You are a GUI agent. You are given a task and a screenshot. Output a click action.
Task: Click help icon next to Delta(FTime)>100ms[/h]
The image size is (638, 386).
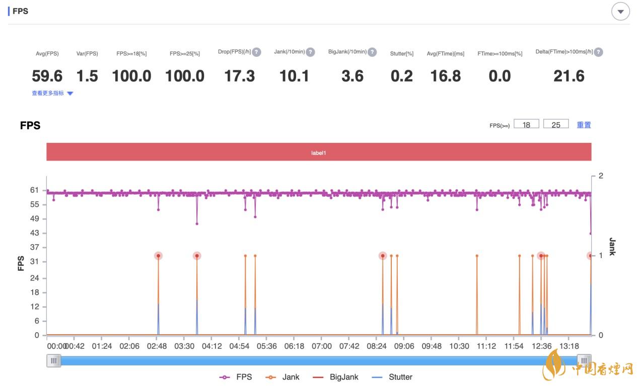[598, 52]
